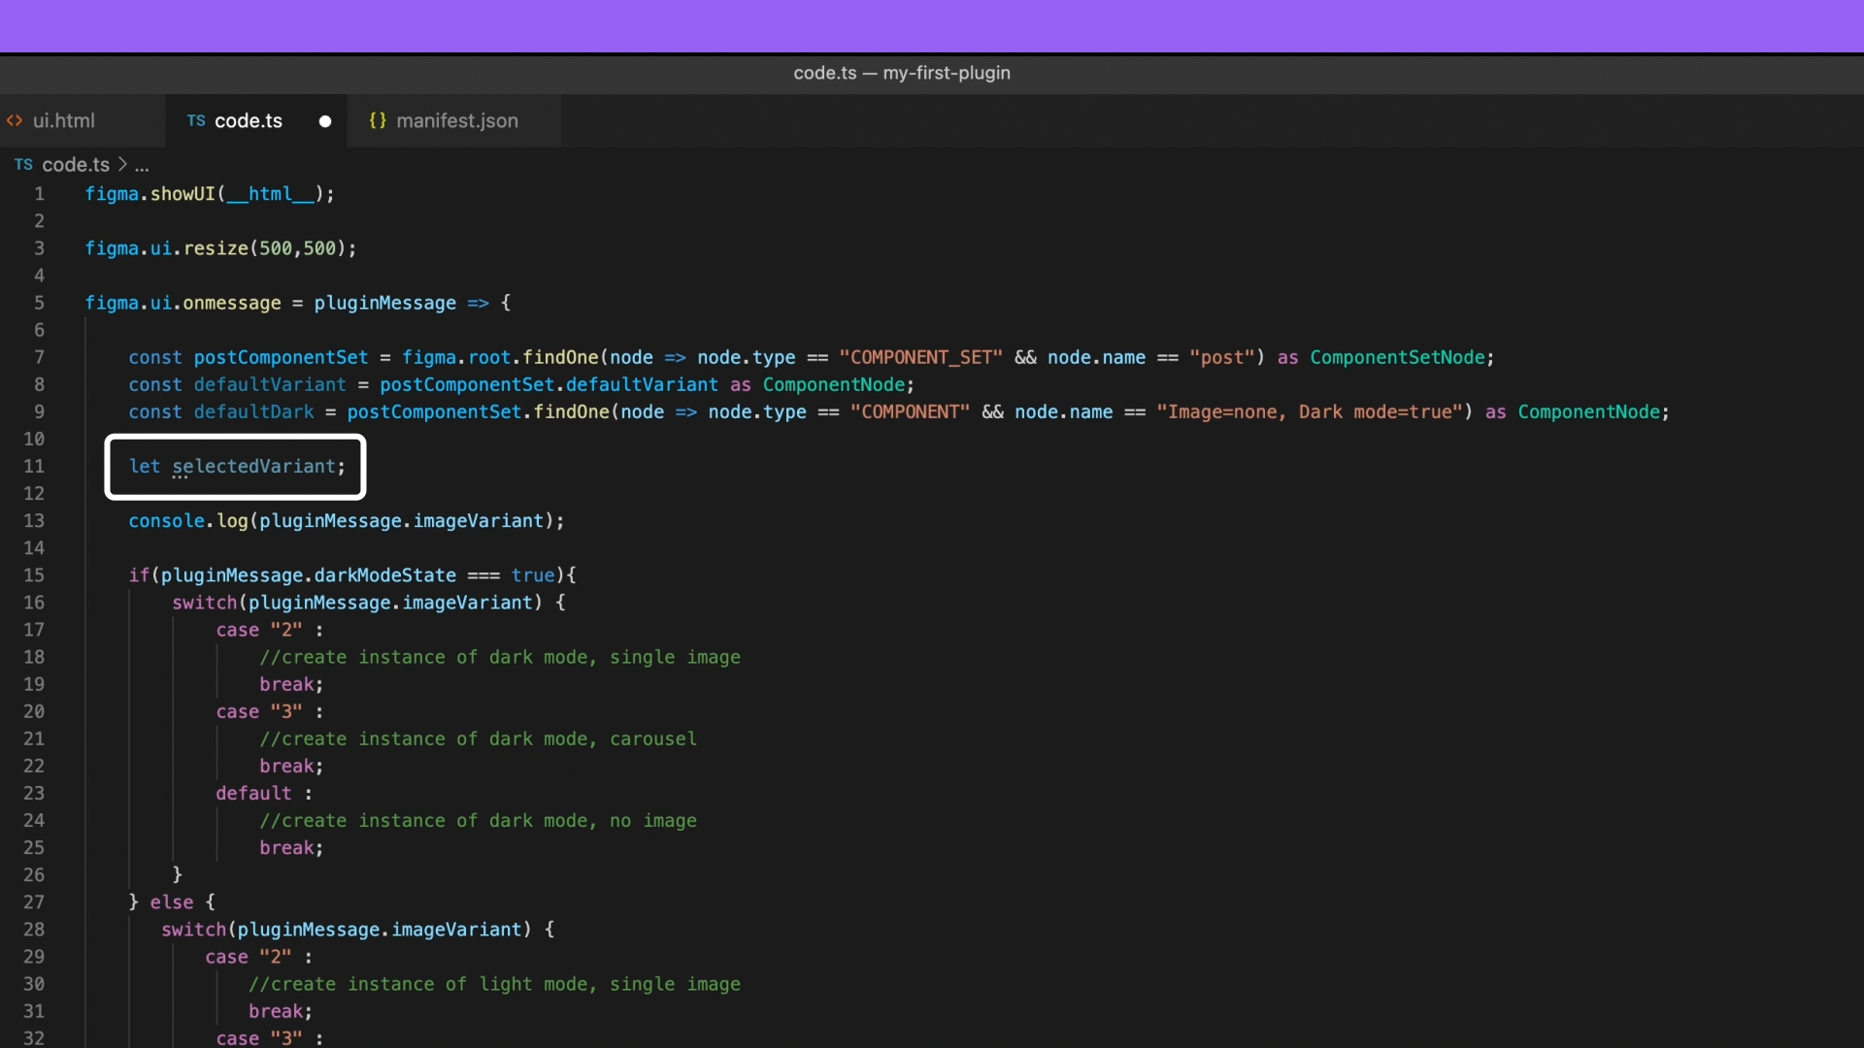Open the breadcrumb ellipsis symbol list
1864x1048 pixels.
[x=142, y=165]
